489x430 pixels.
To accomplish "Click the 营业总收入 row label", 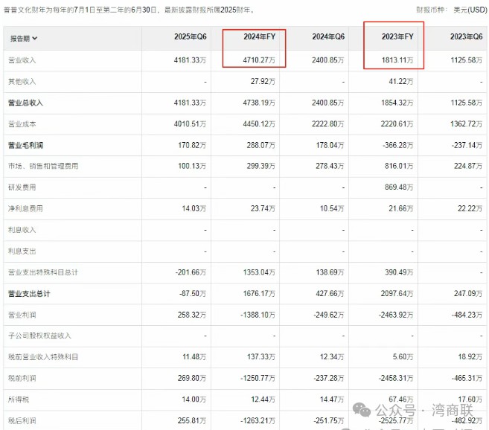I will [25, 103].
